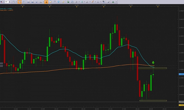Click the small toolbar overflow button
The image size is (184, 110).
pos(116,2)
